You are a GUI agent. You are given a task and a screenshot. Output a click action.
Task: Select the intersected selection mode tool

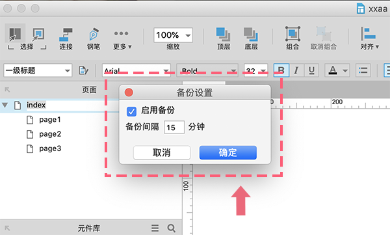(15, 35)
